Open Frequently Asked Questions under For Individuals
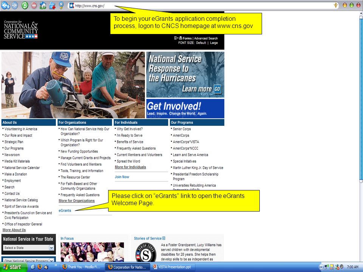Image resolution: width=363 pixels, height=272 pixels. [x=136, y=148]
